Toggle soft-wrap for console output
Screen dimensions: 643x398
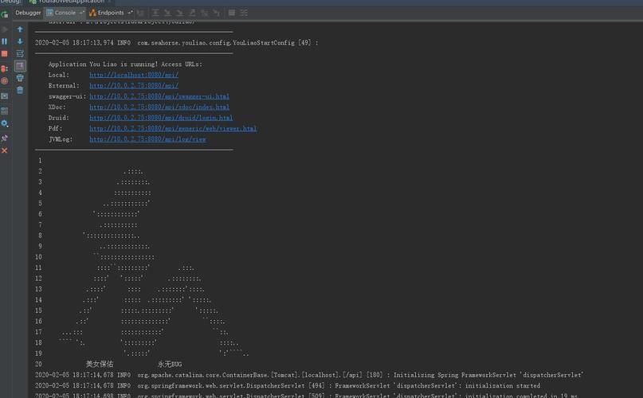pyautogui.click(x=20, y=53)
